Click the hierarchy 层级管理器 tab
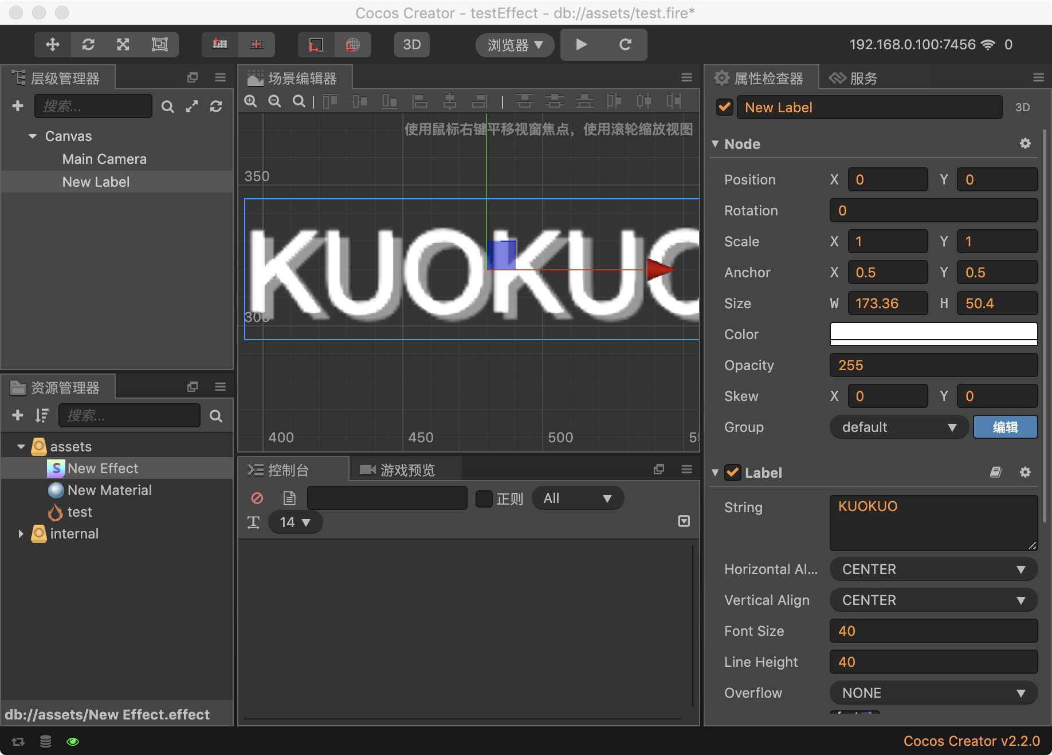Viewport: 1052px width, 755px height. point(57,78)
